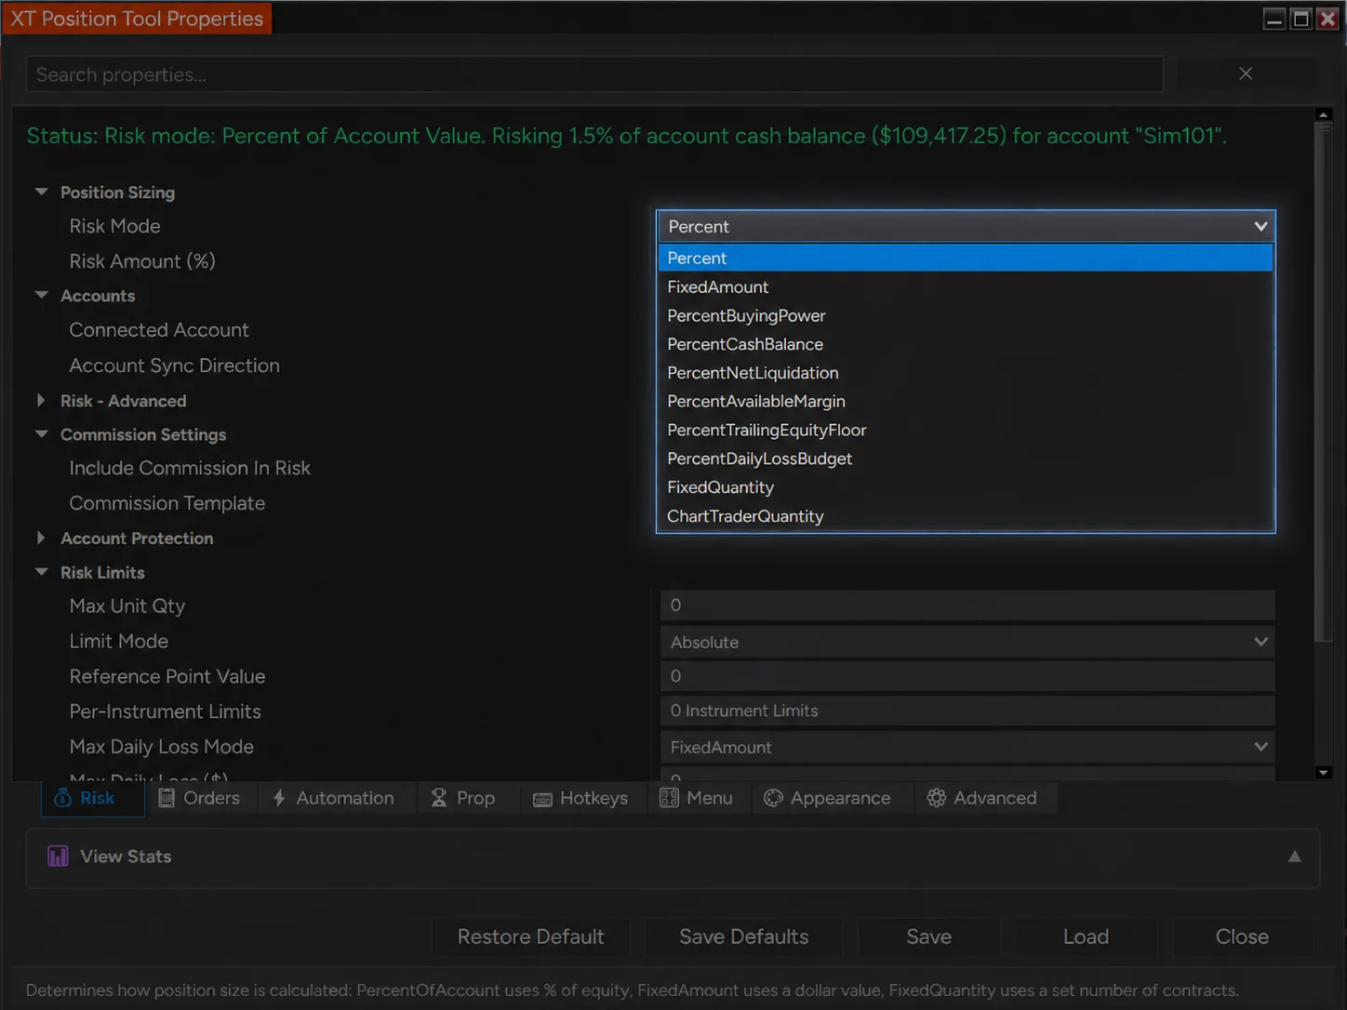
Task: Click the Search properties field
Action: pos(594,74)
